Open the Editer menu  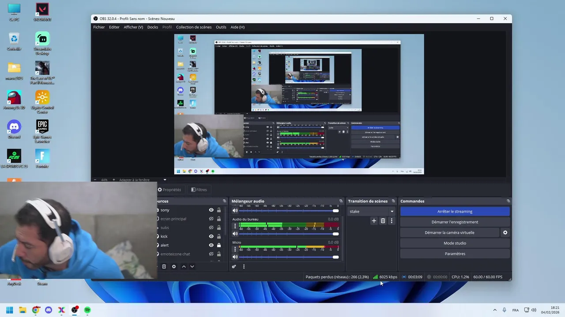click(114, 27)
